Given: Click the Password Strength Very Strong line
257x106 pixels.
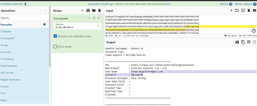Looking at the screenshot, I should (125, 78).
